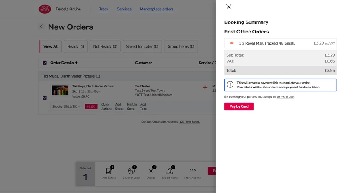Click the Tiki Mugs product thumbnail
The height and width of the screenshot is (193, 344).
(x=60, y=90)
